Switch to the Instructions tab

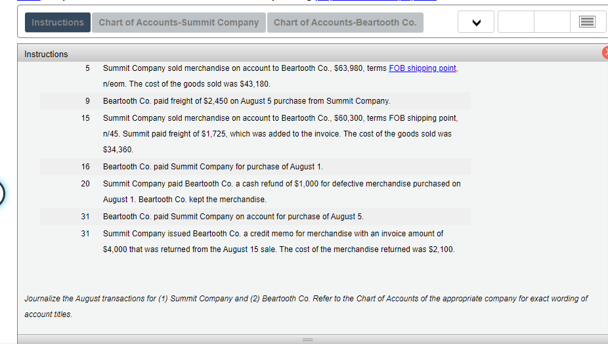click(58, 22)
